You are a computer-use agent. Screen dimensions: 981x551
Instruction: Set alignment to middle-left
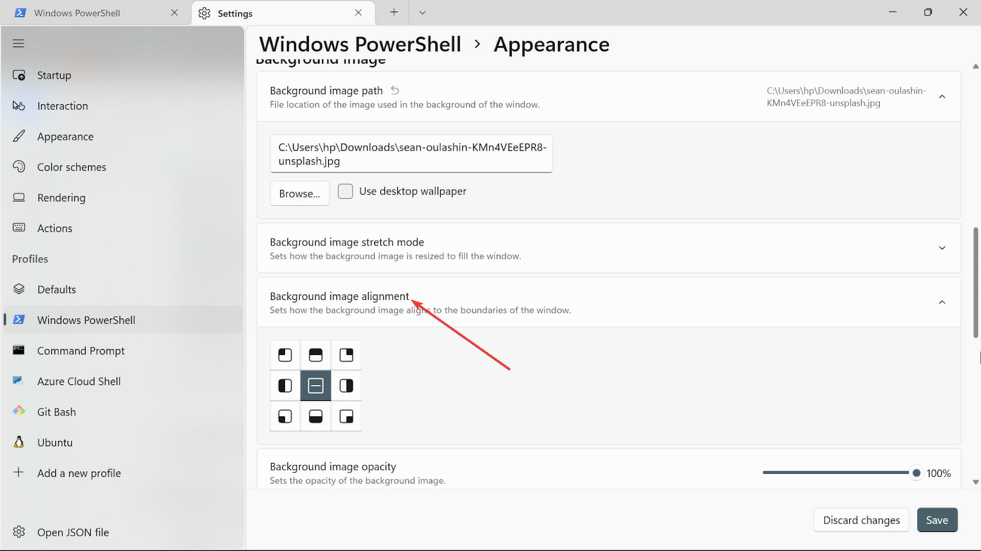[285, 386]
